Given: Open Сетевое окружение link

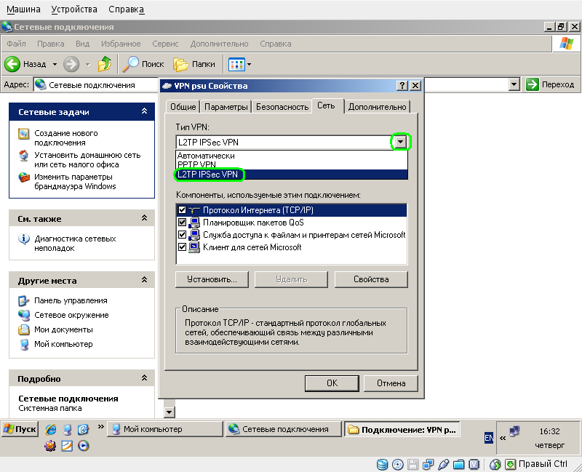Looking at the screenshot, I should [71, 315].
